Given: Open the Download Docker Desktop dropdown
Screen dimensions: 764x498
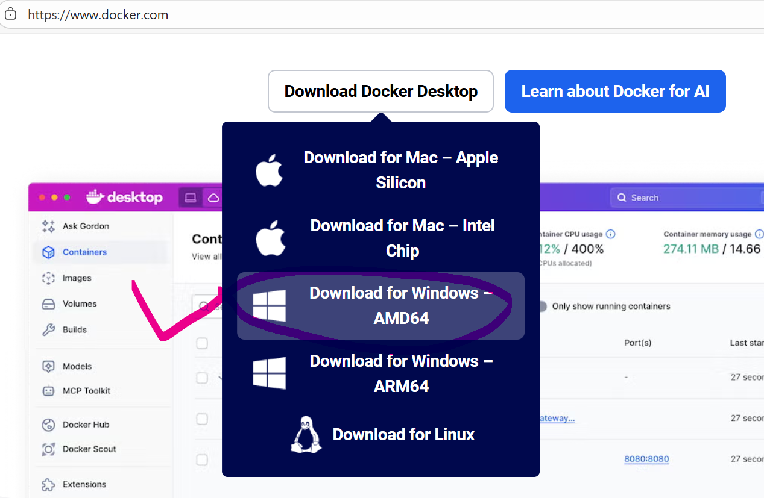Looking at the screenshot, I should tap(380, 91).
